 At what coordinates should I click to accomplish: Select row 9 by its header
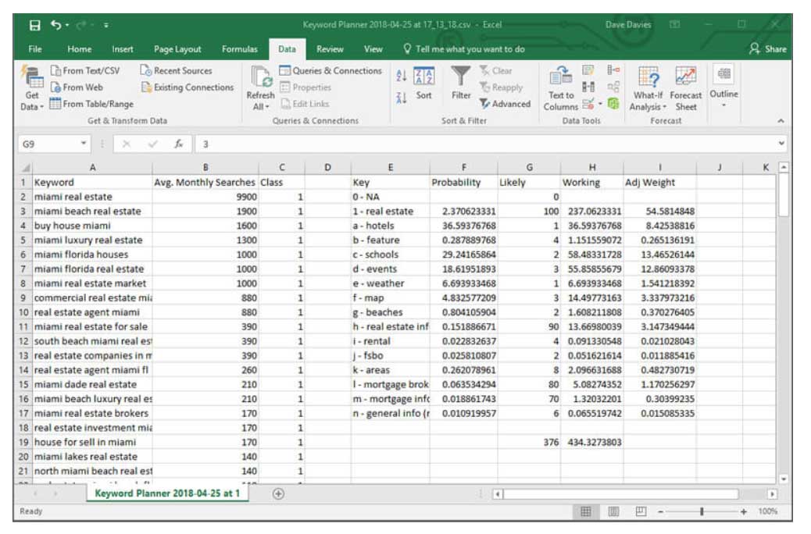[x=23, y=297]
